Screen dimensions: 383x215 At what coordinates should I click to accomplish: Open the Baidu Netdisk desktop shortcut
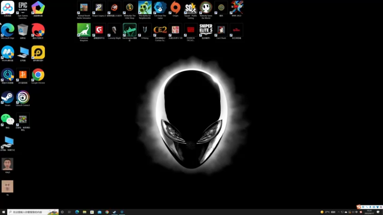point(8,9)
